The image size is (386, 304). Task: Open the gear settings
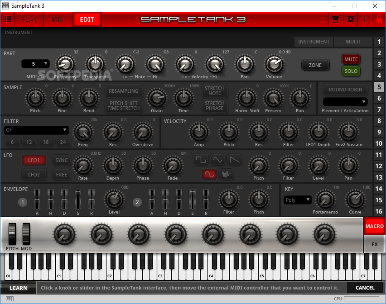point(351,19)
